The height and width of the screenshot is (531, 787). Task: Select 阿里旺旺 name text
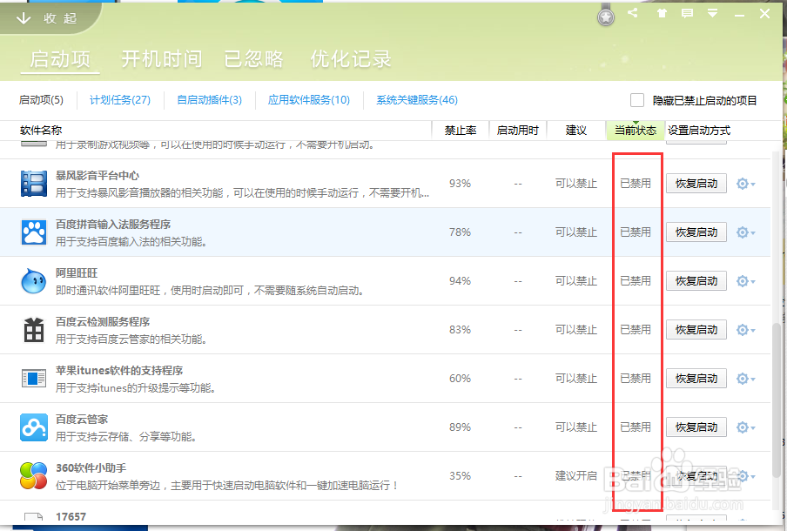point(77,273)
